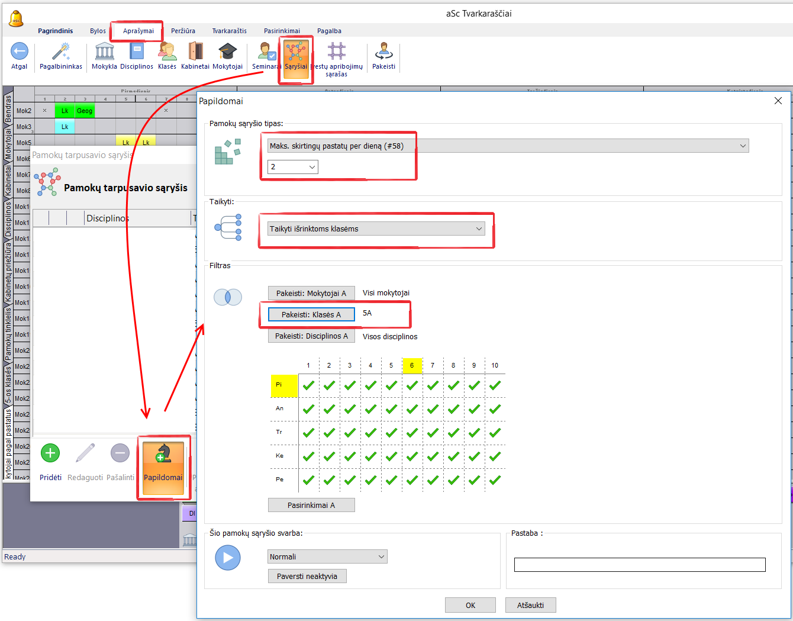
Task: Click the Pastaba note text field
Action: pyautogui.click(x=640, y=564)
